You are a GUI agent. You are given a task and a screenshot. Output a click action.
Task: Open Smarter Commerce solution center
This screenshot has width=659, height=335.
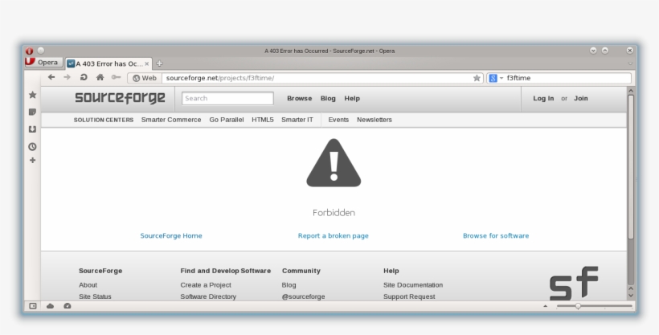coord(171,120)
